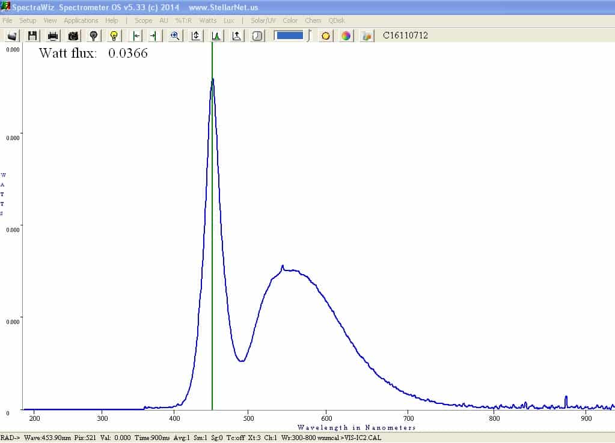The width and height of the screenshot is (615, 443).
Task: Find peaks with the green peak icon
Action: (x=216, y=35)
